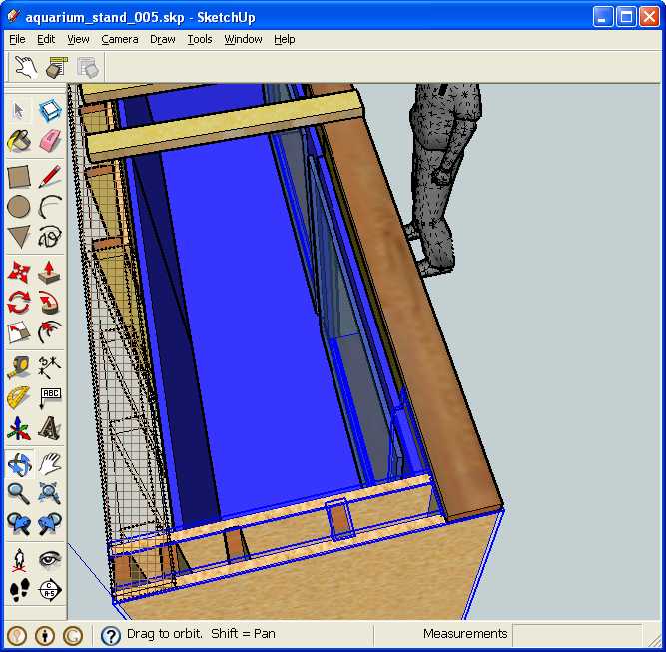
Task: Pick the Polygon triangle tool
Action: coord(18,237)
